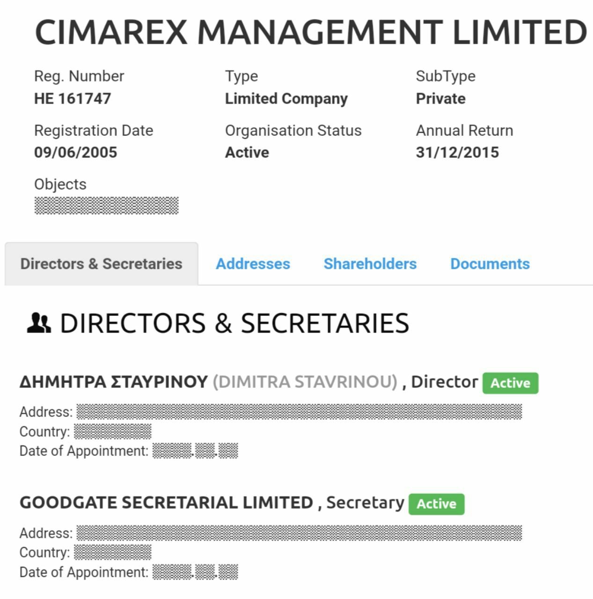Viewport: 593px width, 599px height.
Task: Click the redacted secretary address bar
Action: point(299,533)
